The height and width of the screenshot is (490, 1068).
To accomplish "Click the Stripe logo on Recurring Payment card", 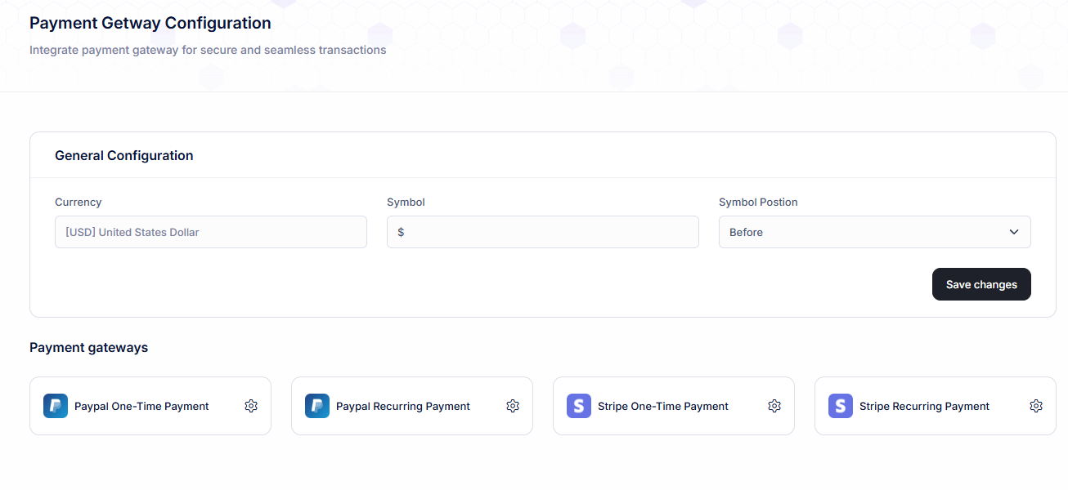I will [841, 406].
